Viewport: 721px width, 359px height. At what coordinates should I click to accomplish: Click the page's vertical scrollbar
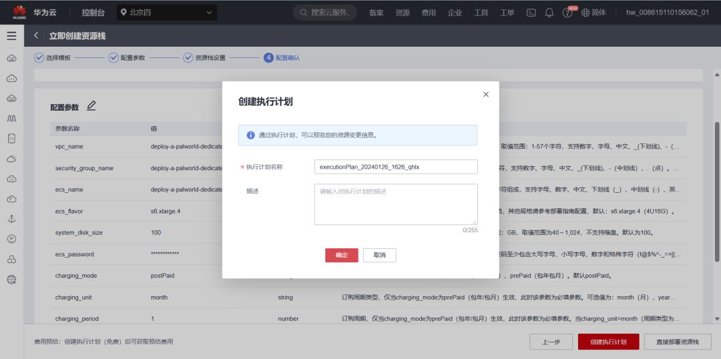tap(716, 192)
